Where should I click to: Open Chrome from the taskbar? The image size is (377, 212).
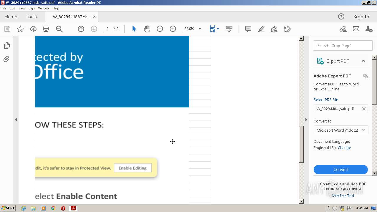53,208
